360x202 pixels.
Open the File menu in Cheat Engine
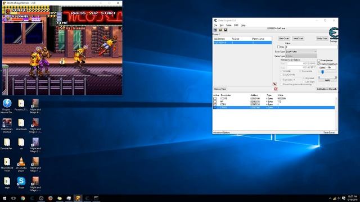[215, 25]
